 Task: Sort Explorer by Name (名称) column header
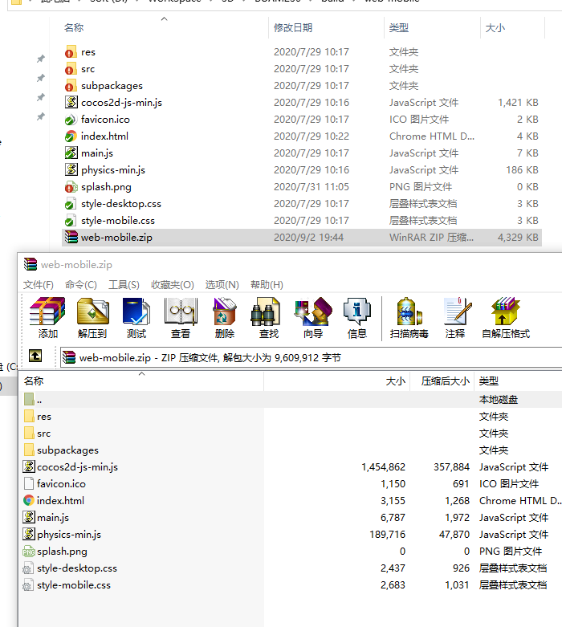coord(74,27)
